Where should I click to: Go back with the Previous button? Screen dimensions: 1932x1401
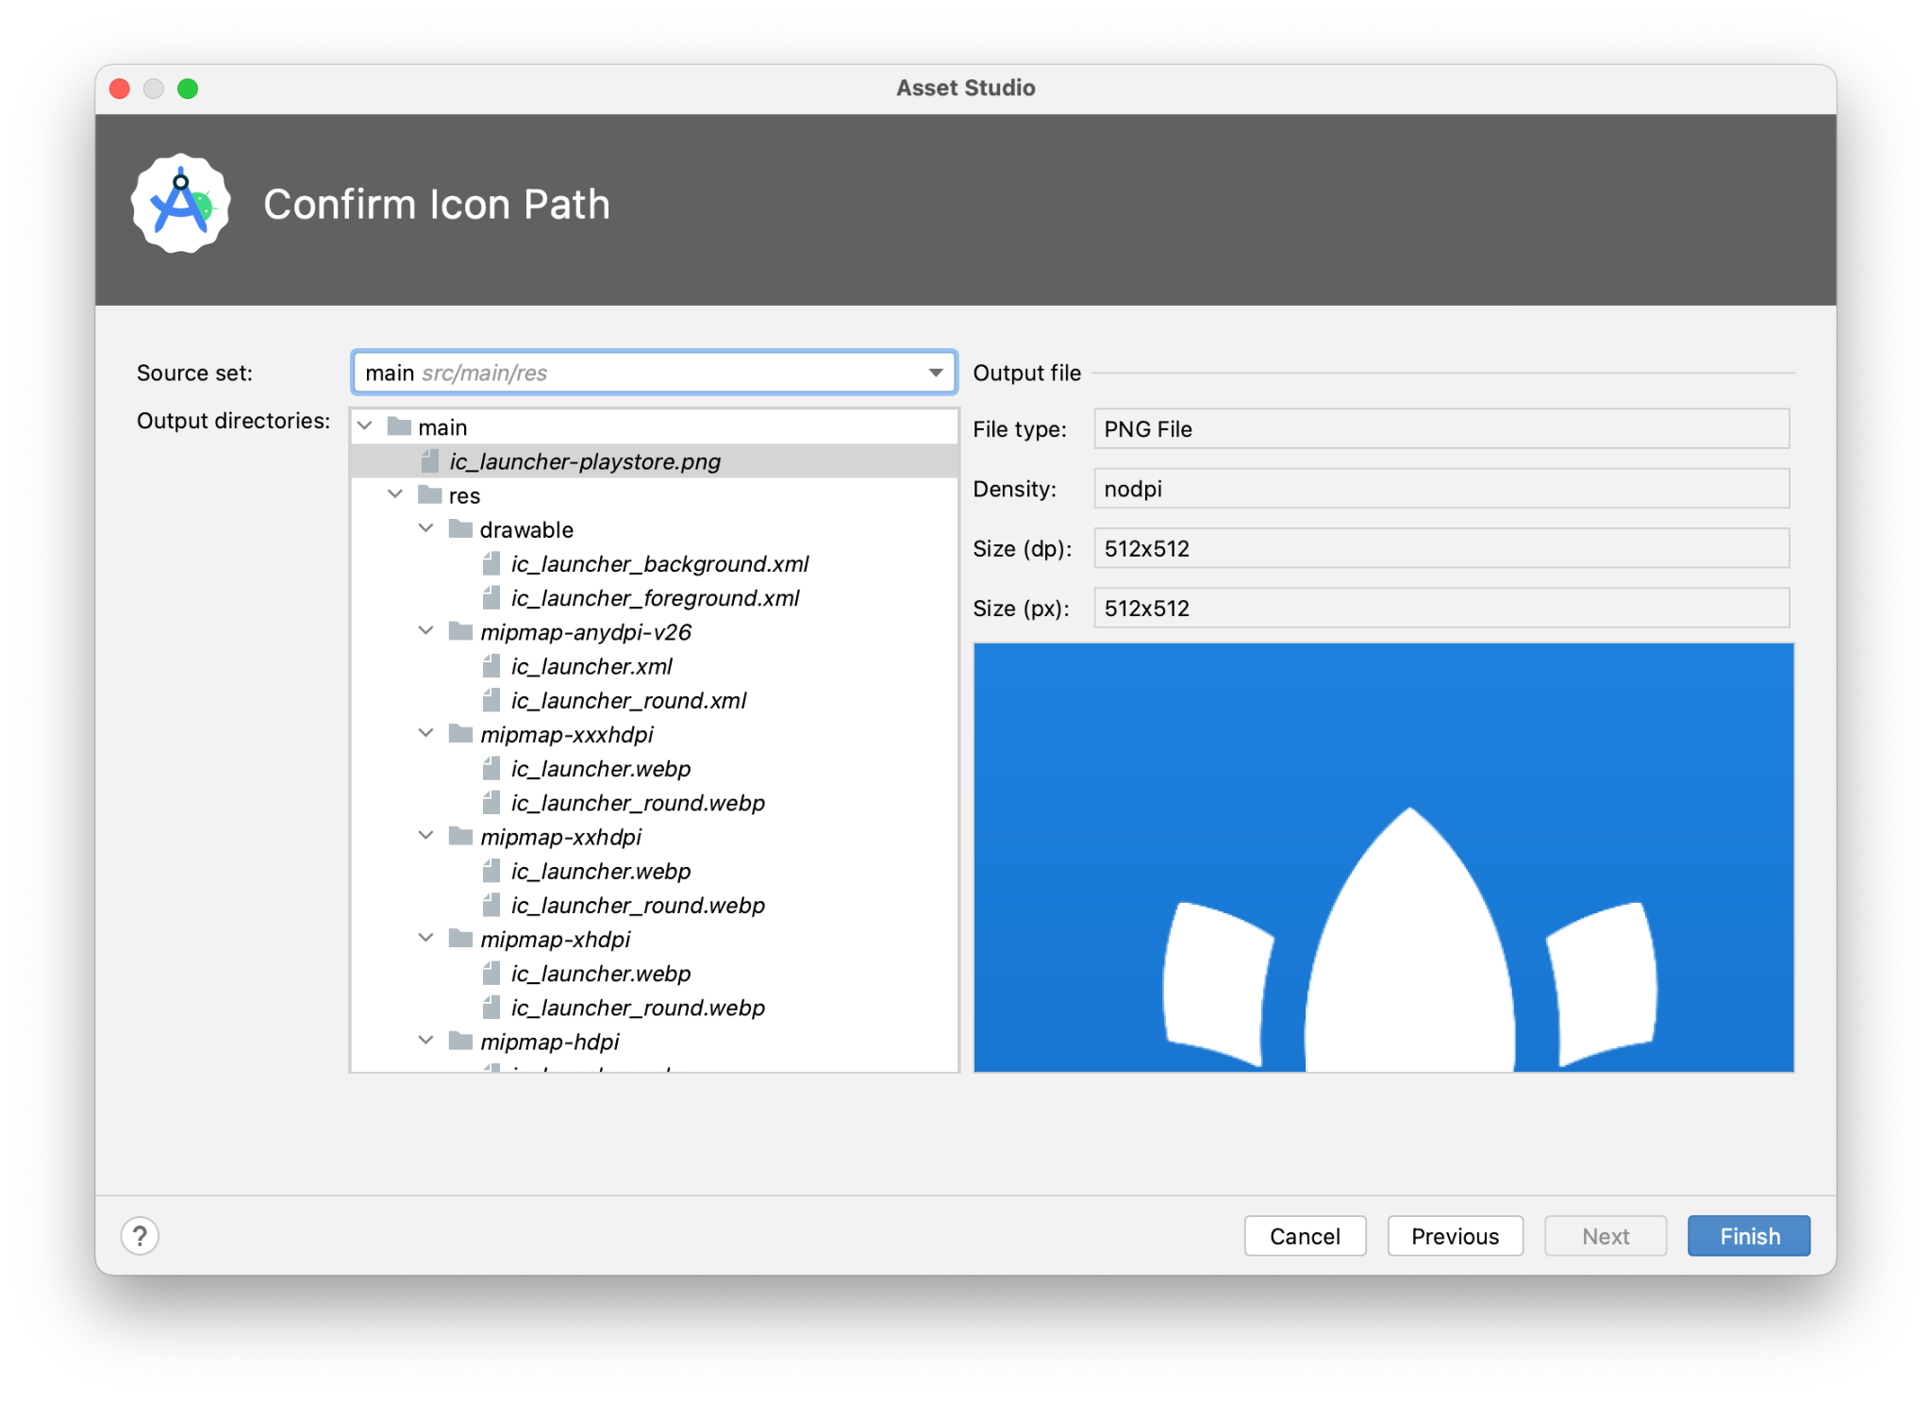coord(1454,1236)
